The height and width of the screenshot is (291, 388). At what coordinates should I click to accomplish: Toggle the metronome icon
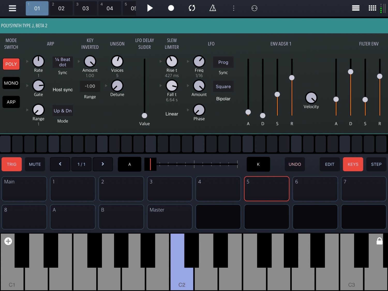click(213, 8)
